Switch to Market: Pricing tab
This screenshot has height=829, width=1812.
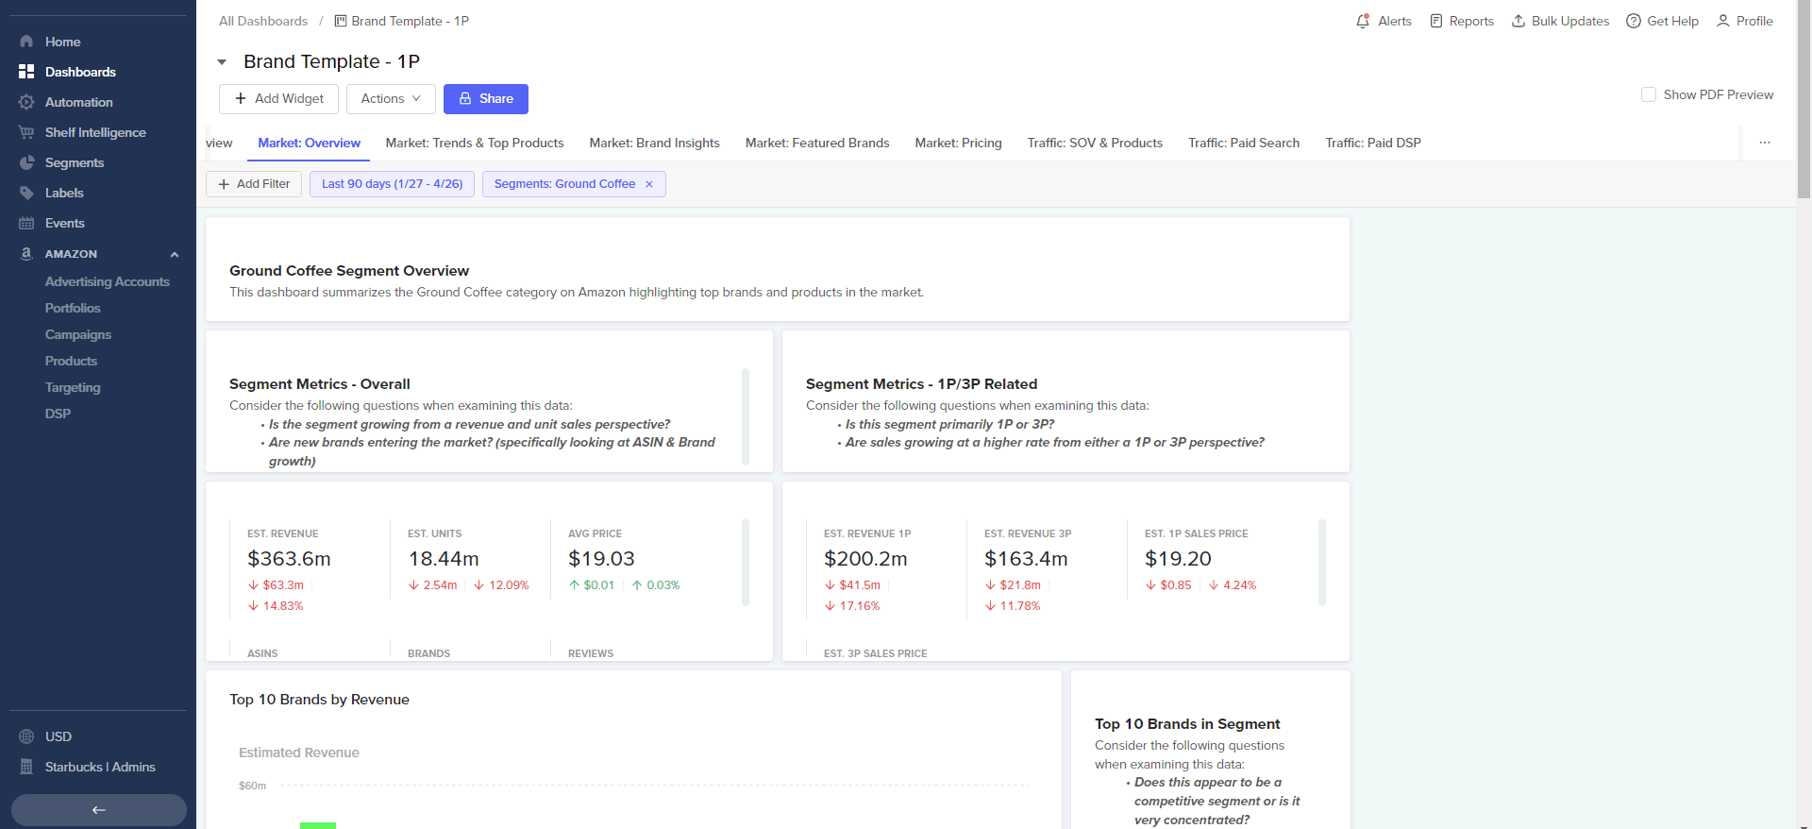tap(958, 143)
